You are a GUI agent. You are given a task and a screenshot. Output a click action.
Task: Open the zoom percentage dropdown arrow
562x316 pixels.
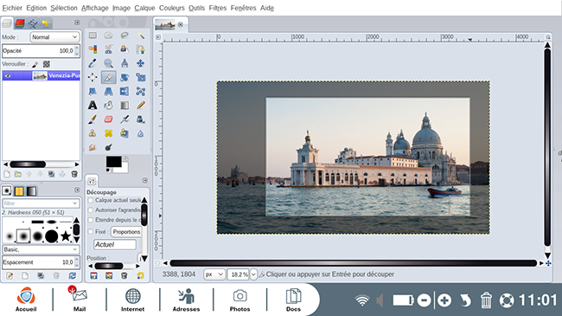[253, 274]
